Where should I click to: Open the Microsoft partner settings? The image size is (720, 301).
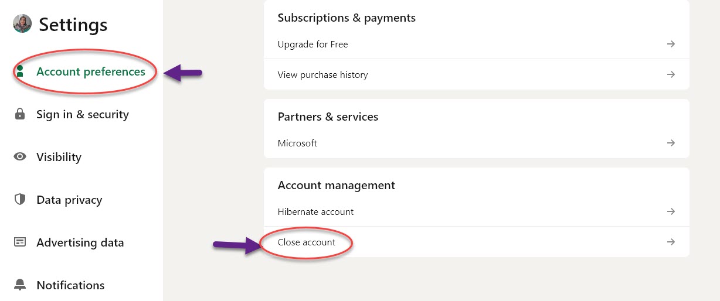(297, 143)
